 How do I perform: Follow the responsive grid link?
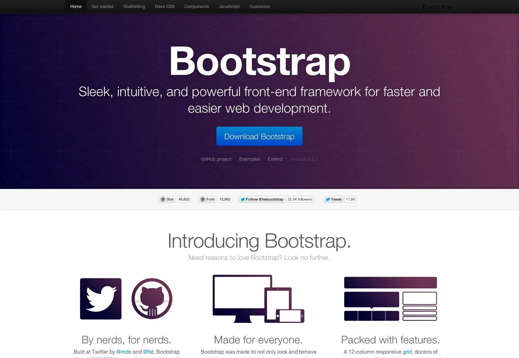click(x=407, y=352)
